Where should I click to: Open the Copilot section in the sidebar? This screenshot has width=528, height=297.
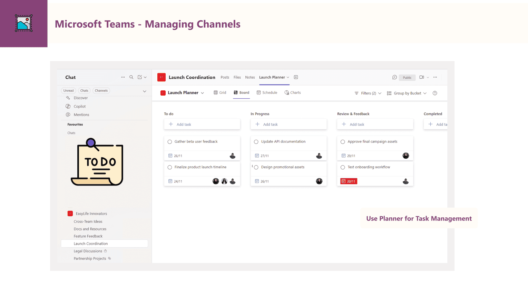[79, 106]
